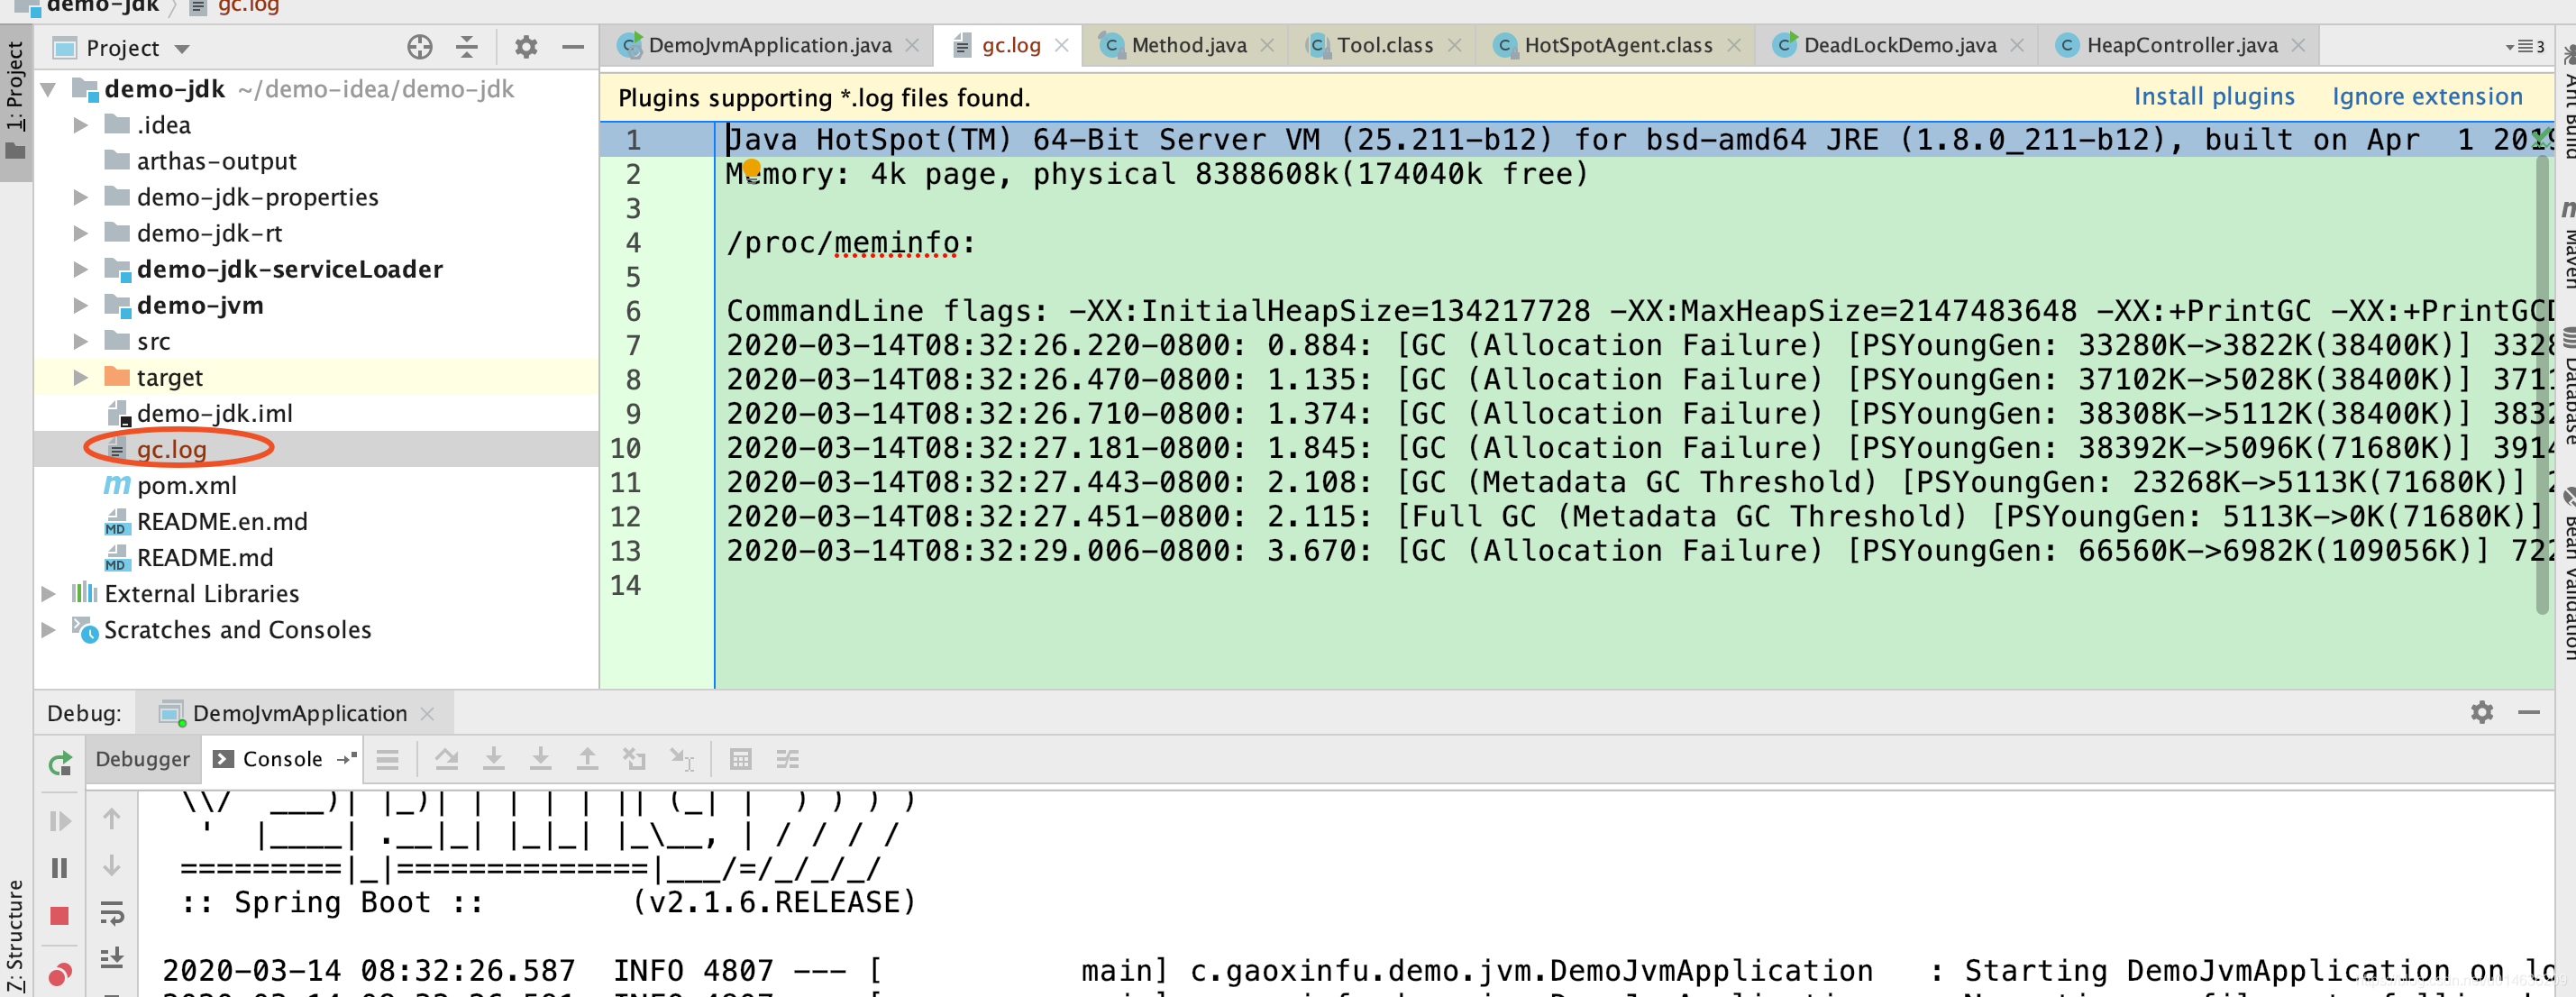The image size is (2576, 997).
Task: Click the Step Out icon
Action: tap(588, 759)
